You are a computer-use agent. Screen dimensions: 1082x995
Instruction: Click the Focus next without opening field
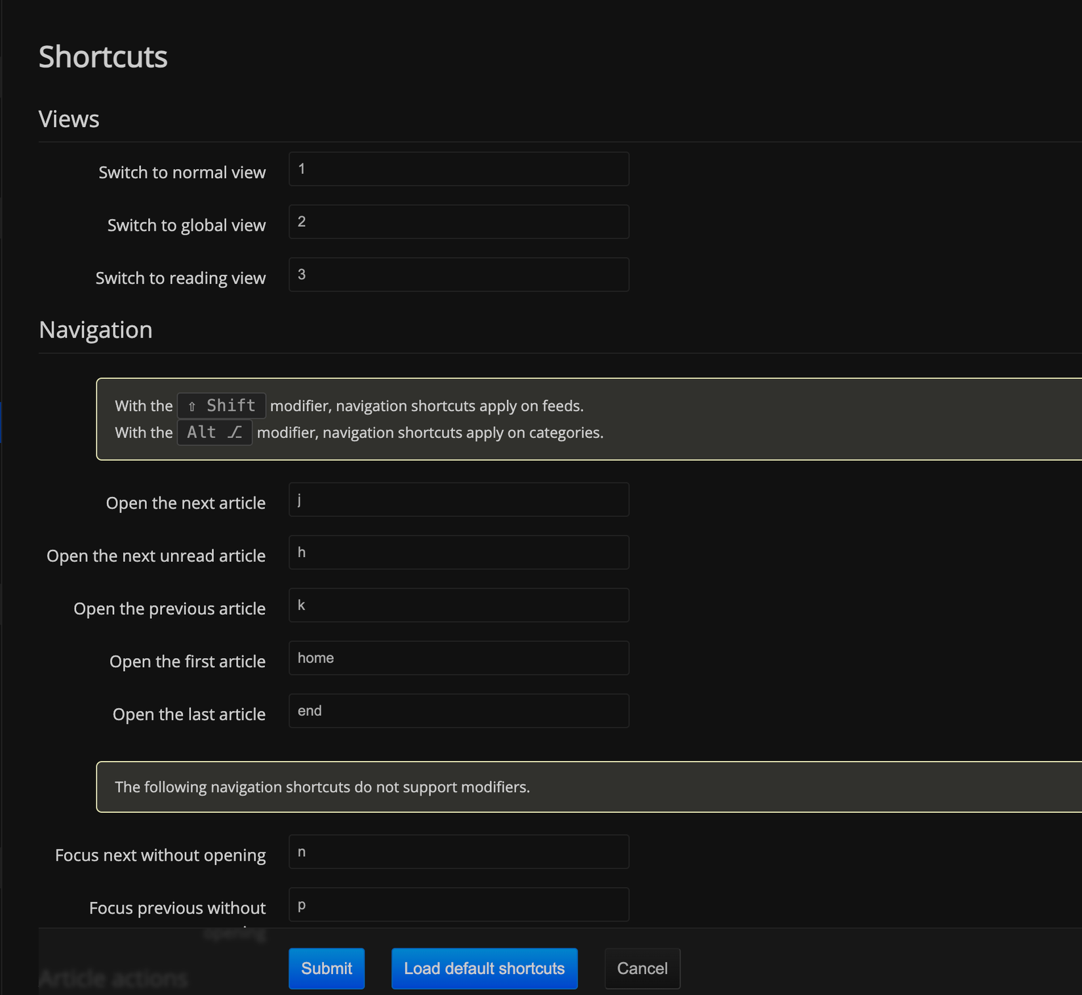(459, 852)
